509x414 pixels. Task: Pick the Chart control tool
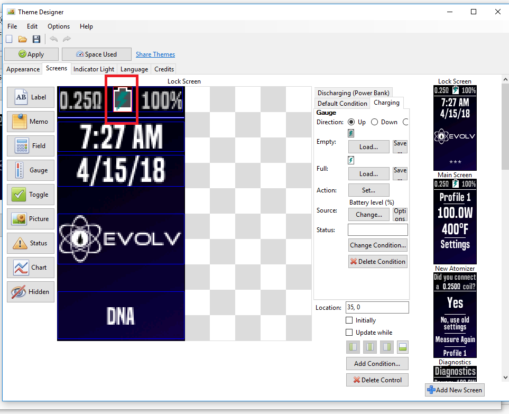[x=31, y=268]
